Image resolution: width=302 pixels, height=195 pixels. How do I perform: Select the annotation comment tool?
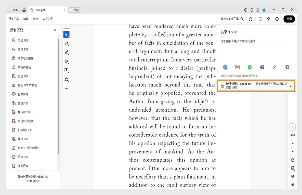point(66,44)
